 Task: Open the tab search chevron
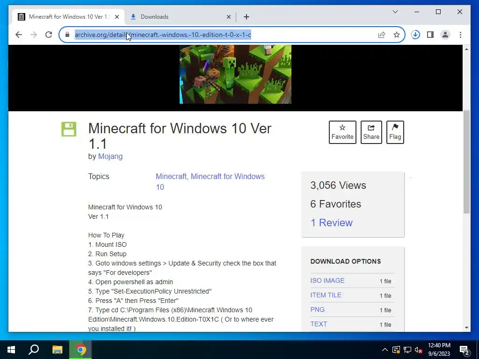point(395,12)
